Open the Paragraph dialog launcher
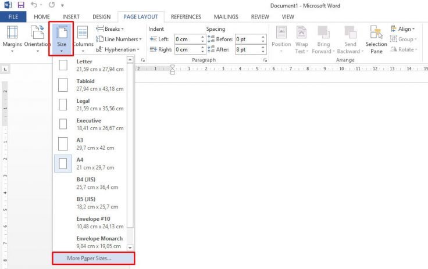 point(265,60)
